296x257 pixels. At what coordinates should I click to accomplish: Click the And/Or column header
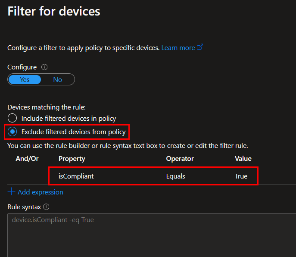27,159
